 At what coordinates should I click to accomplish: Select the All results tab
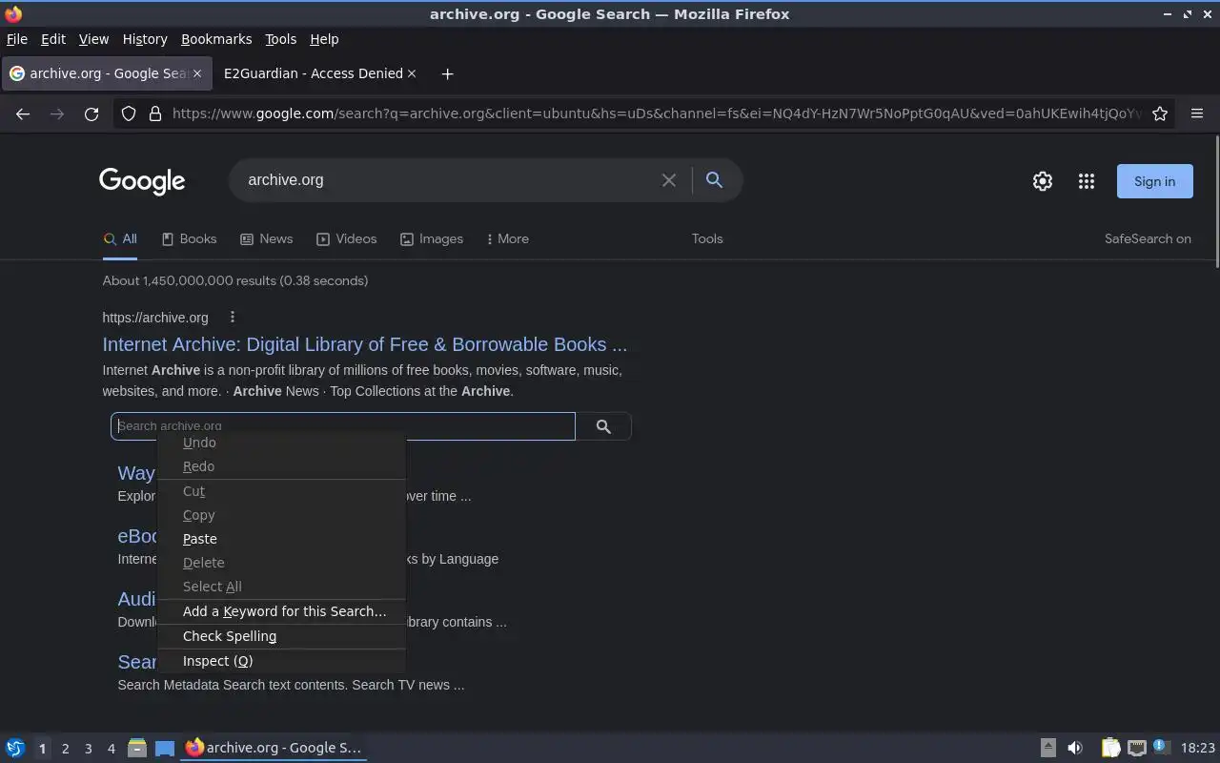(x=120, y=238)
